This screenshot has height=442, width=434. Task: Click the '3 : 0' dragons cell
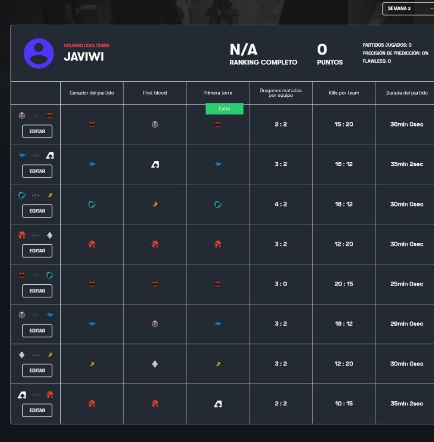(x=281, y=284)
